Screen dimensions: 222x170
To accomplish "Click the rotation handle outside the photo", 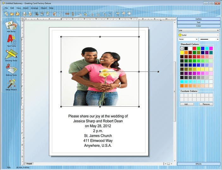I will pyautogui.click(x=158, y=72).
